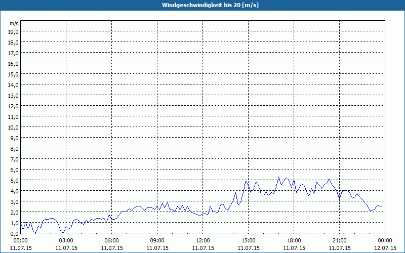Click the "3,0" y-axis value

click(15, 202)
